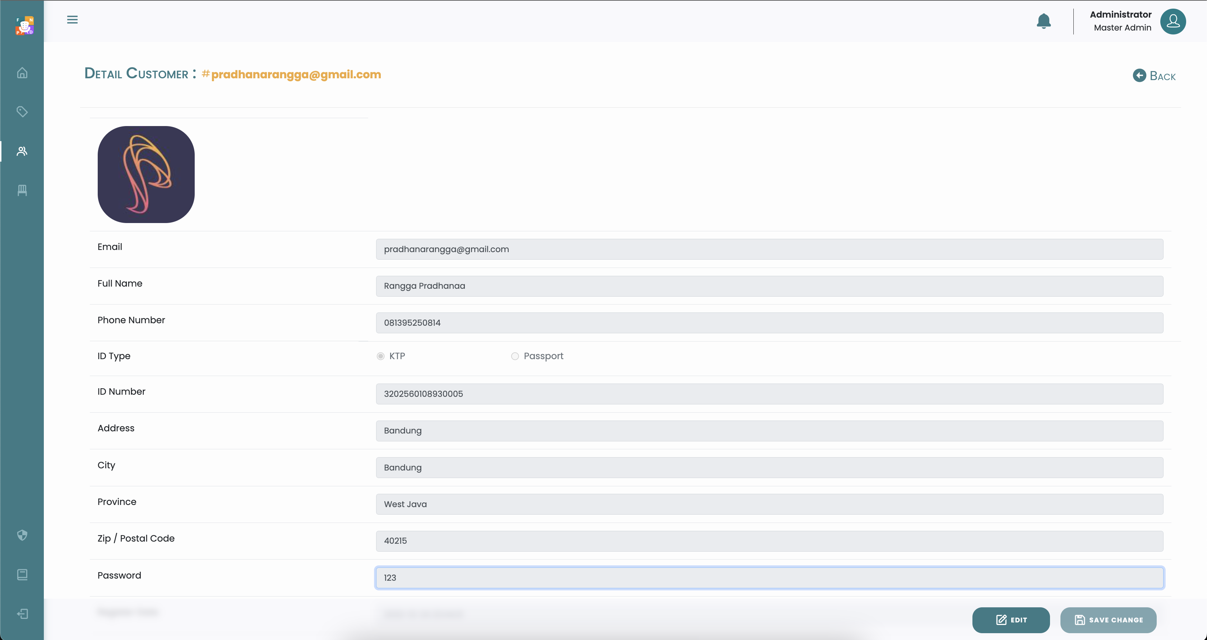Open the chair seat sidebar icon

(x=22, y=190)
